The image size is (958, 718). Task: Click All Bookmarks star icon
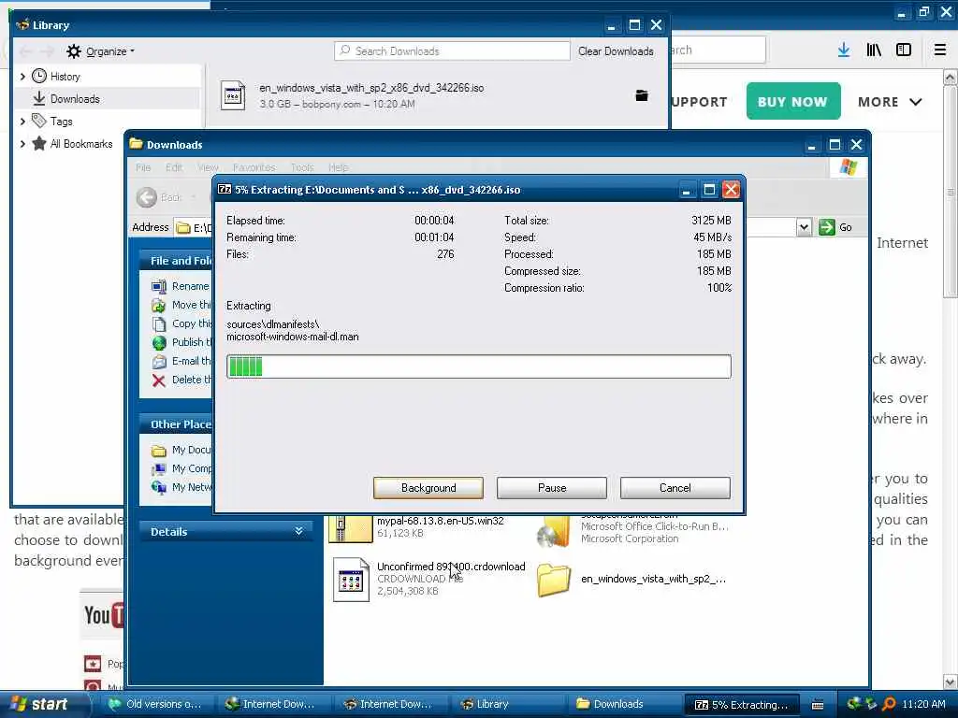(39, 143)
